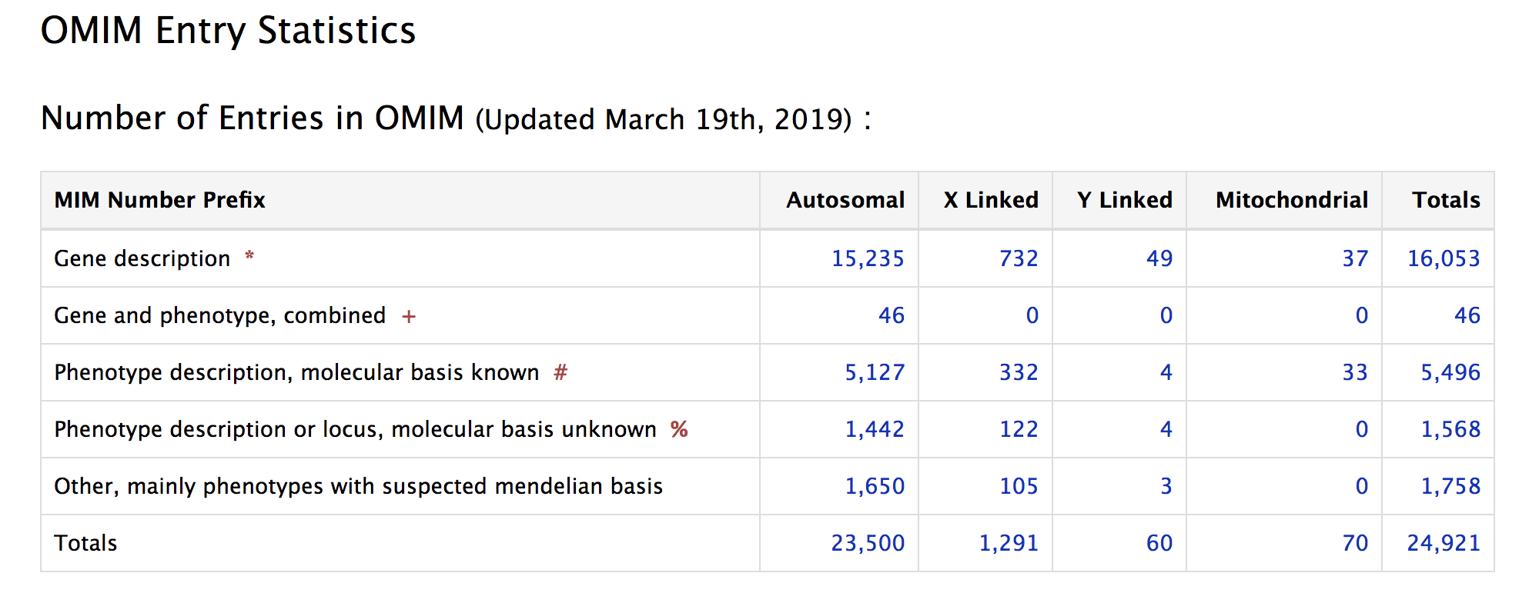Click the 1,650 autosomal suspected mendelian count
The image size is (1529, 603).
tap(874, 486)
